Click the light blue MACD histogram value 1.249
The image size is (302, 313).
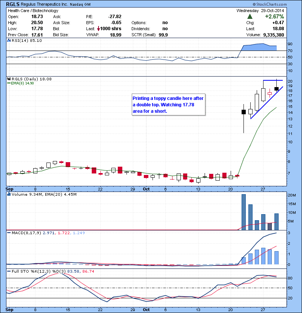pos(79,233)
